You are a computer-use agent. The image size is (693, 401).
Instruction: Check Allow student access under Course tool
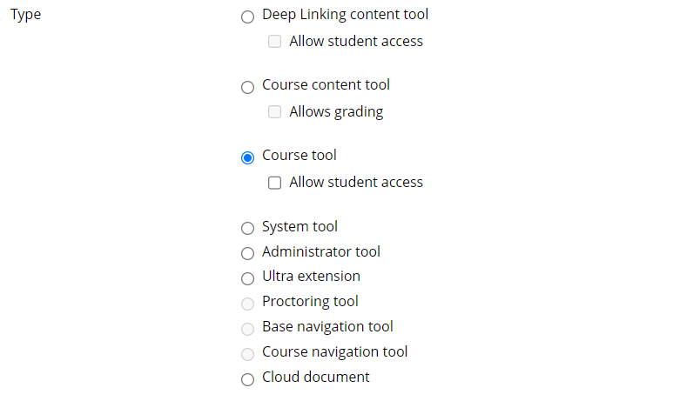pyautogui.click(x=274, y=183)
